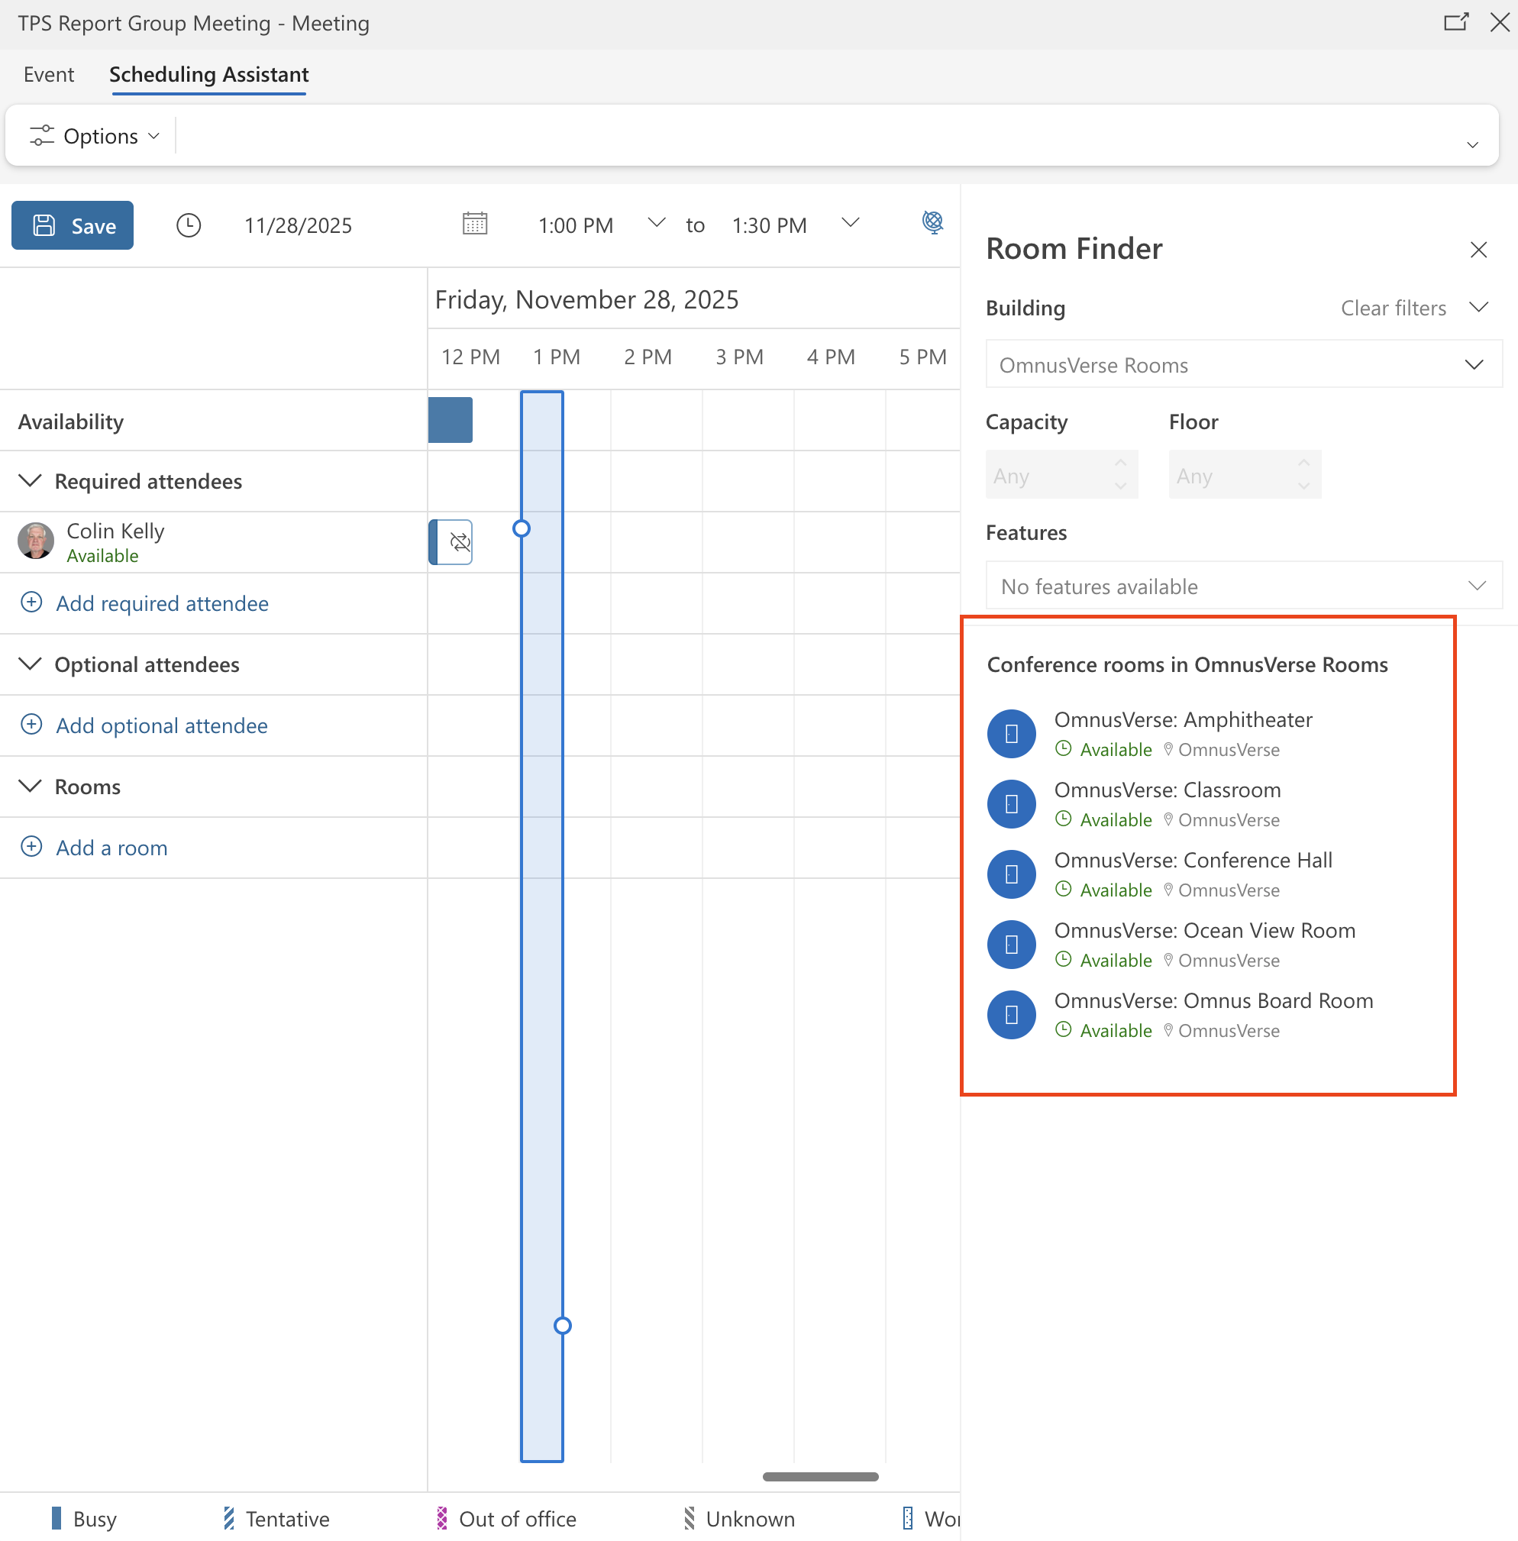Viewport: 1518px width, 1541px height.
Task: Collapse the Rooms section
Action: tap(30, 786)
